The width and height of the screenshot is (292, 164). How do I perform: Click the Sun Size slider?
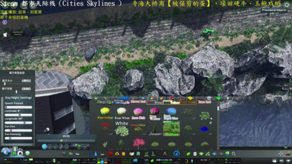18,130
